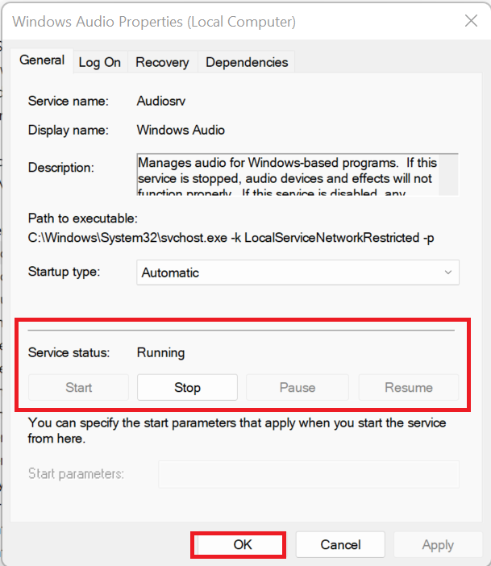Select the General tab

(x=42, y=60)
